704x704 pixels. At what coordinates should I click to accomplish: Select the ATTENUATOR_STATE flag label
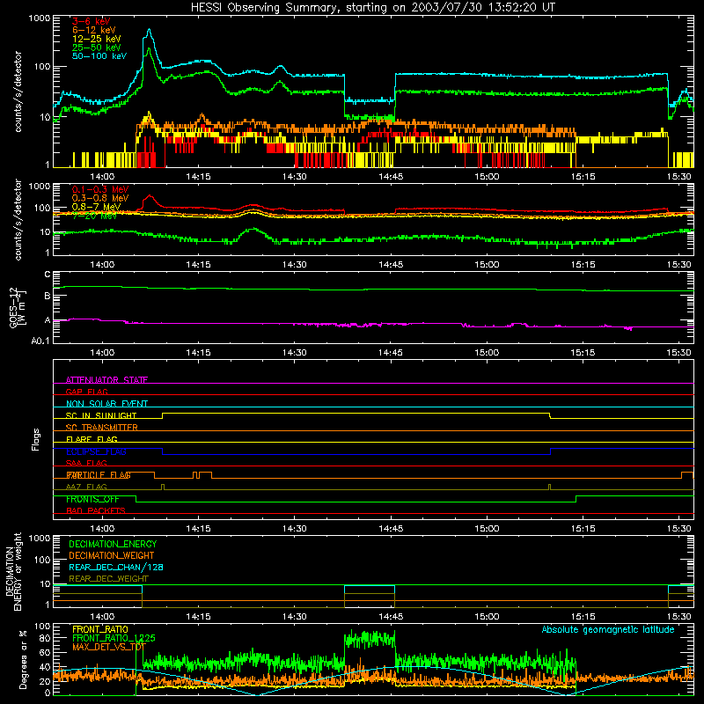[x=106, y=380]
